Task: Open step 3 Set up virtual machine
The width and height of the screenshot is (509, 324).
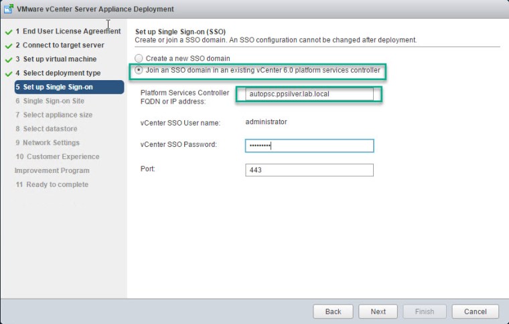Action: [56, 59]
